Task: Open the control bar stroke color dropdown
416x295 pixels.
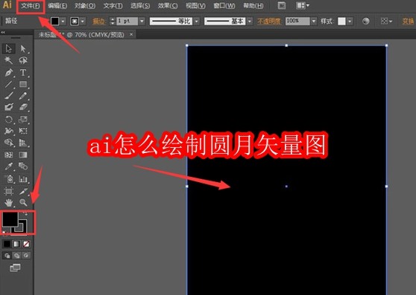Action: click(x=83, y=21)
